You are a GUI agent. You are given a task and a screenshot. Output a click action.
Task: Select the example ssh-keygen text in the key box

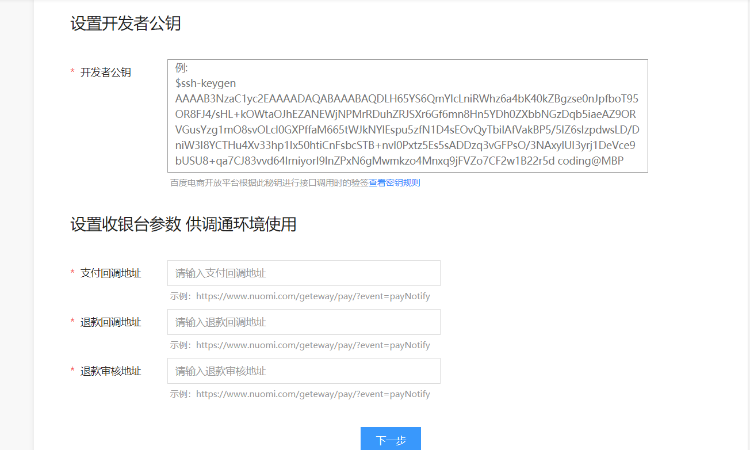click(x=205, y=83)
